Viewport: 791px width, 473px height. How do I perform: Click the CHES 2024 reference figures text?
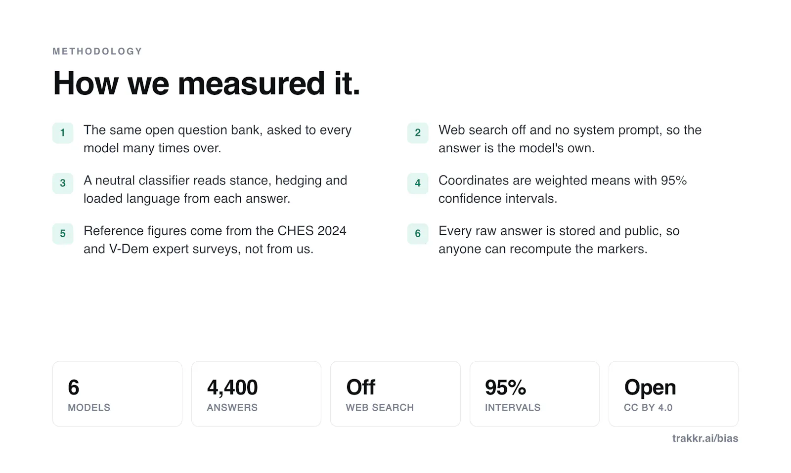click(215, 240)
